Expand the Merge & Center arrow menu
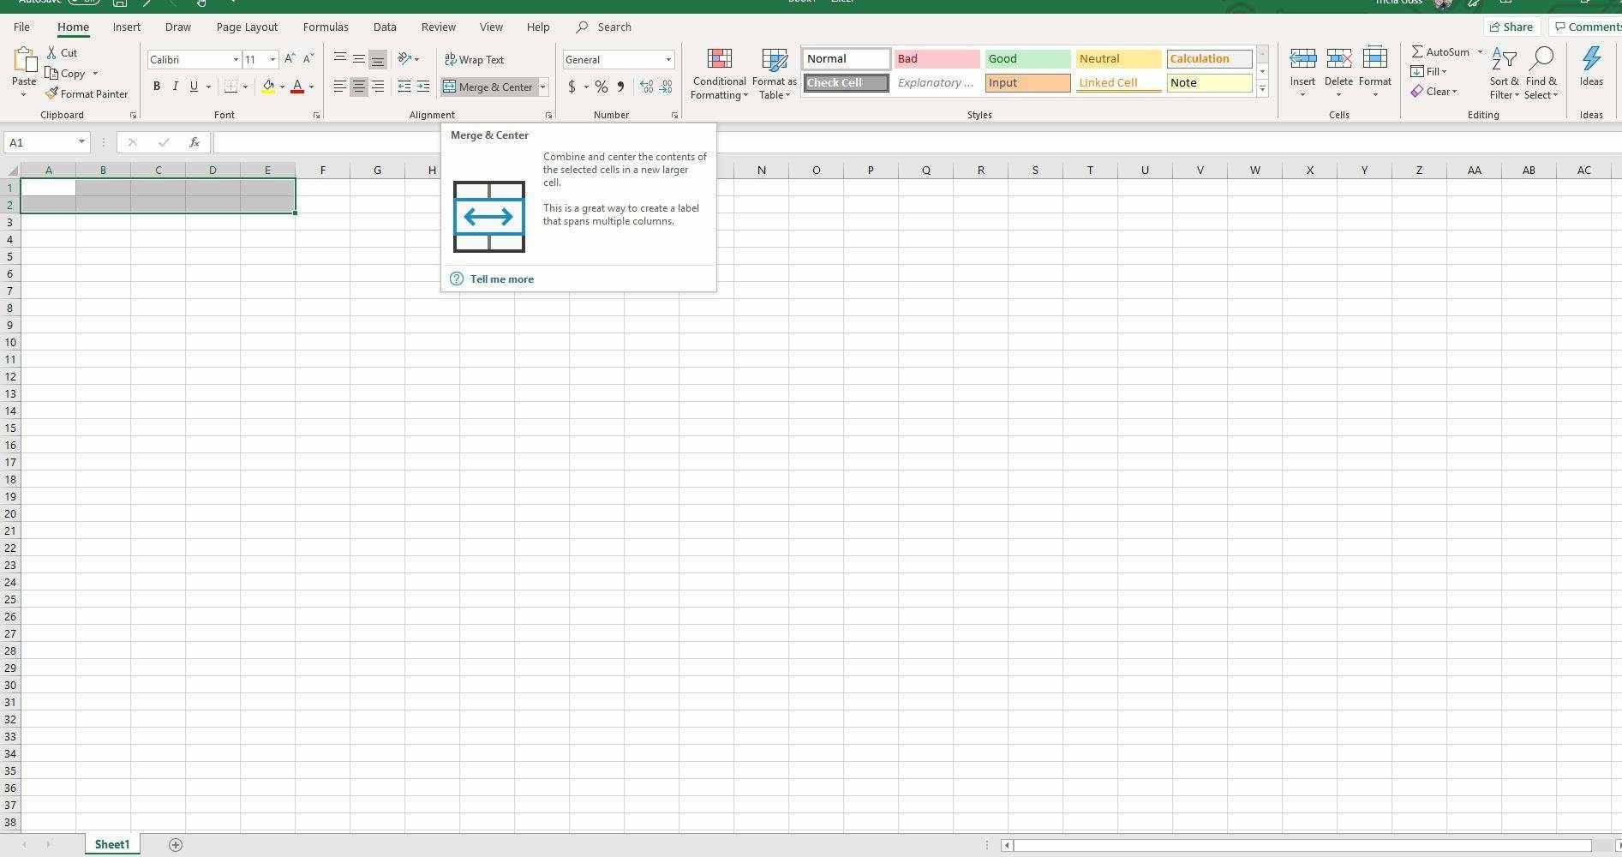This screenshot has width=1622, height=857. point(542,87)
